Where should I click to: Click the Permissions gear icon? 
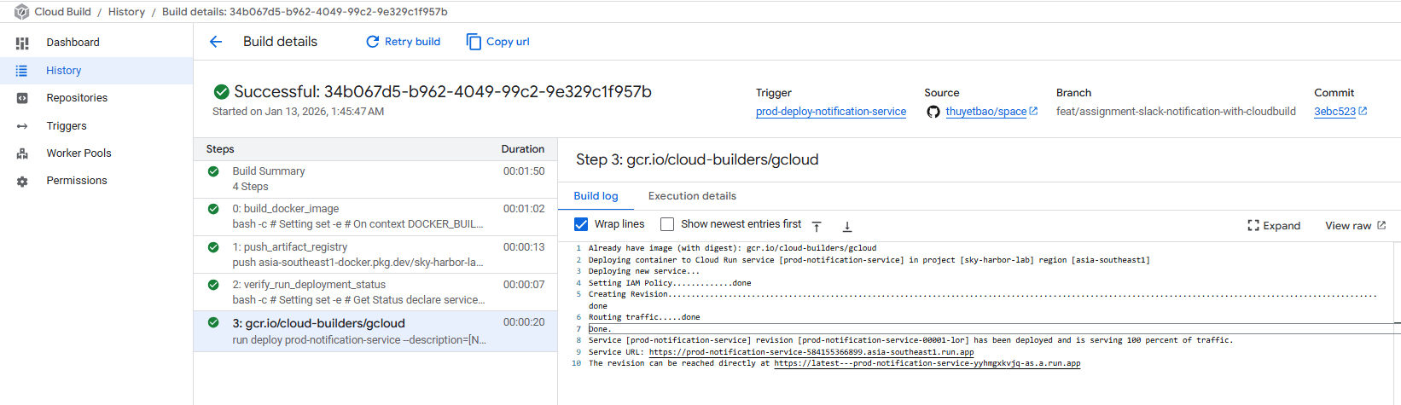tap(22, 182)
